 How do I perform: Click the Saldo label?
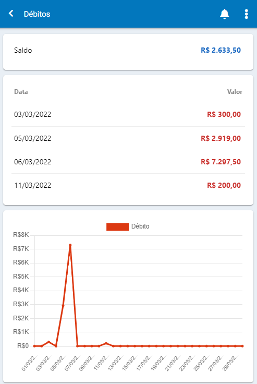point(23,50)
